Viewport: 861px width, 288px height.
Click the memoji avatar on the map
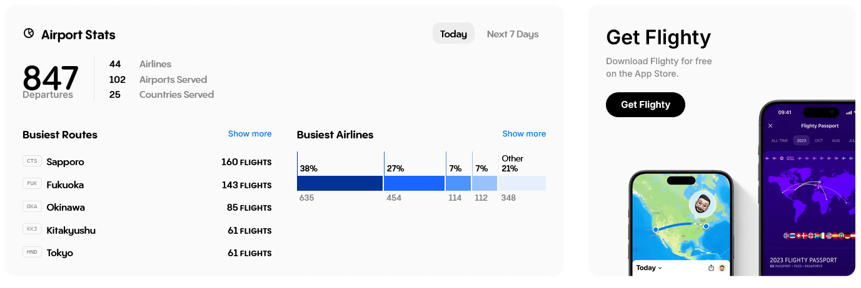coord(702,204)
